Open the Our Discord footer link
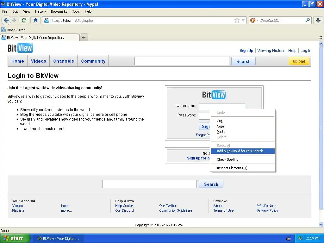 click(124, 210)
